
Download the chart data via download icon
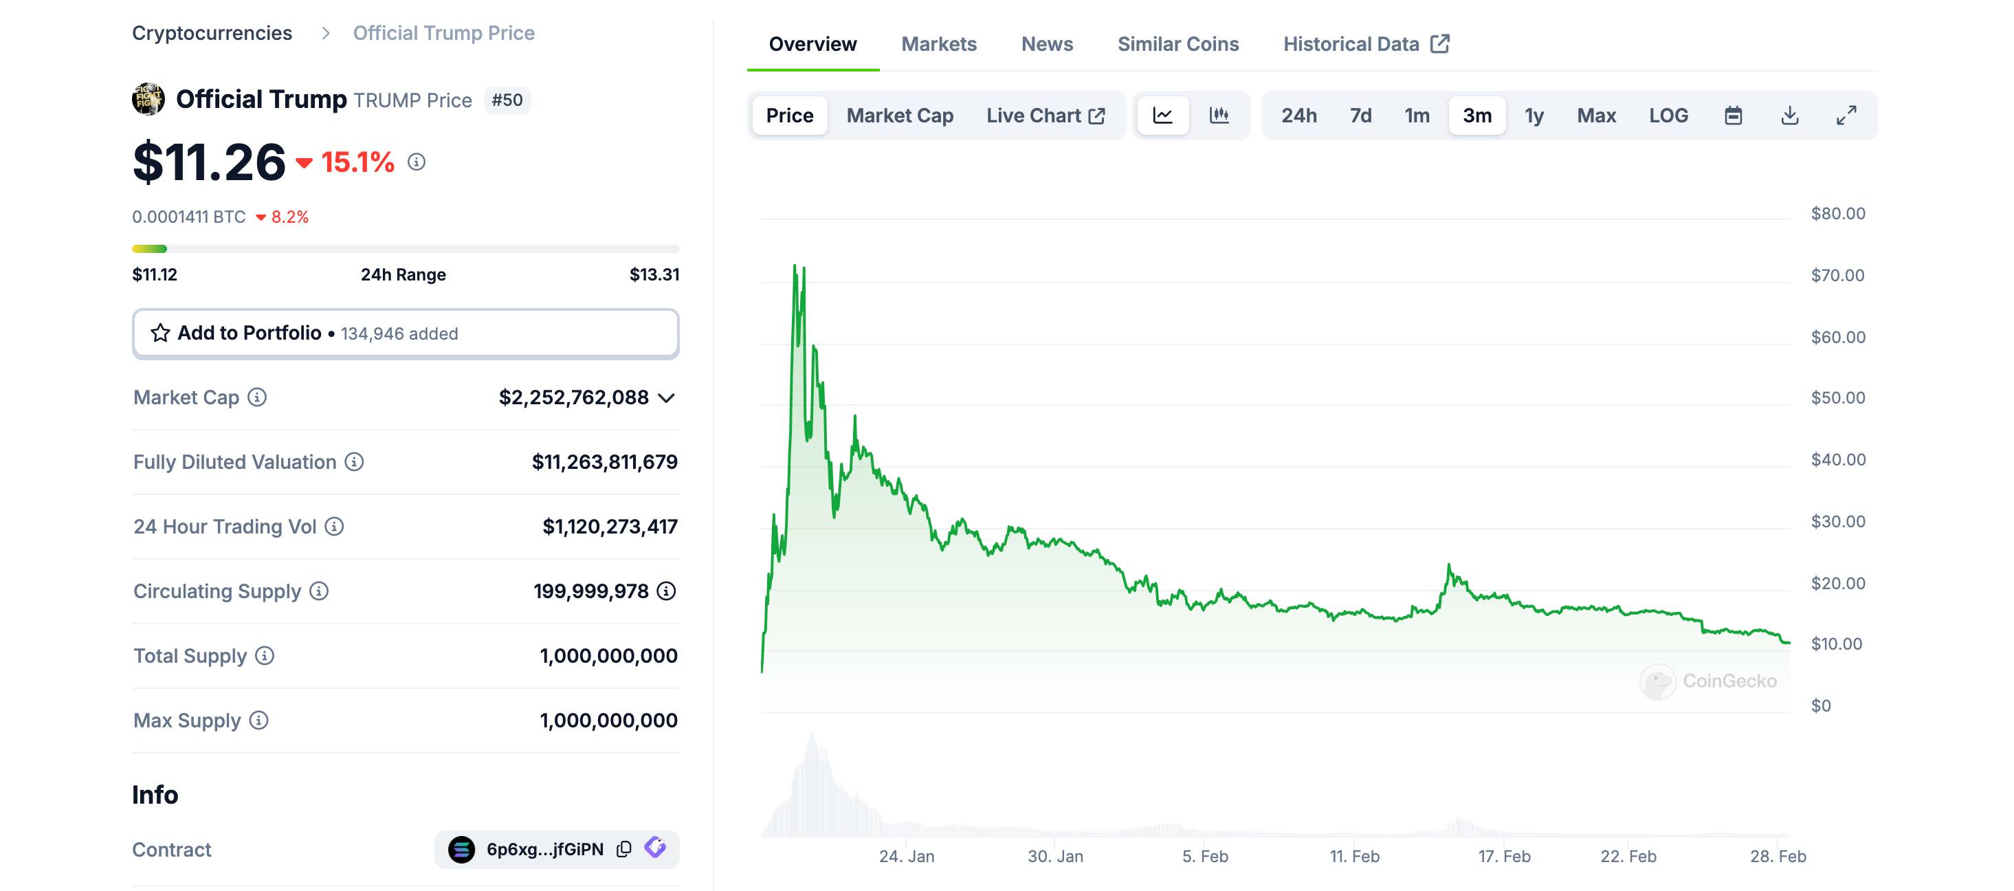point(1791,115)
